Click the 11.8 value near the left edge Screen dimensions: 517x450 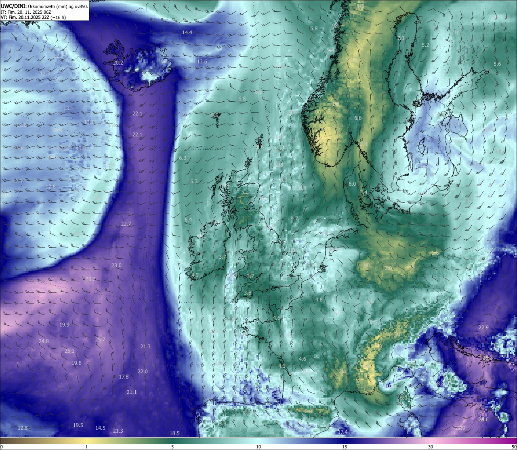pyautogui.click(x=19, y=148)
